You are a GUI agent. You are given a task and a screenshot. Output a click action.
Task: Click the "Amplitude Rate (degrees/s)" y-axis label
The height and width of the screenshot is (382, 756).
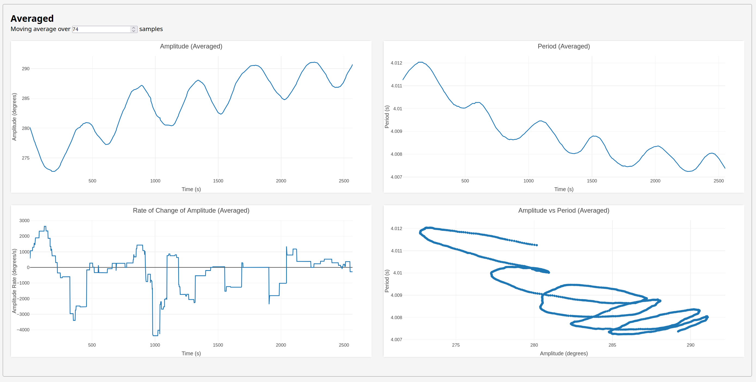point(14,281)
